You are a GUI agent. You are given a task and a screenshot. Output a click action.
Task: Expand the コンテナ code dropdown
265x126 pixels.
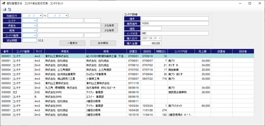pyautogui.click(x=35, y=21)
